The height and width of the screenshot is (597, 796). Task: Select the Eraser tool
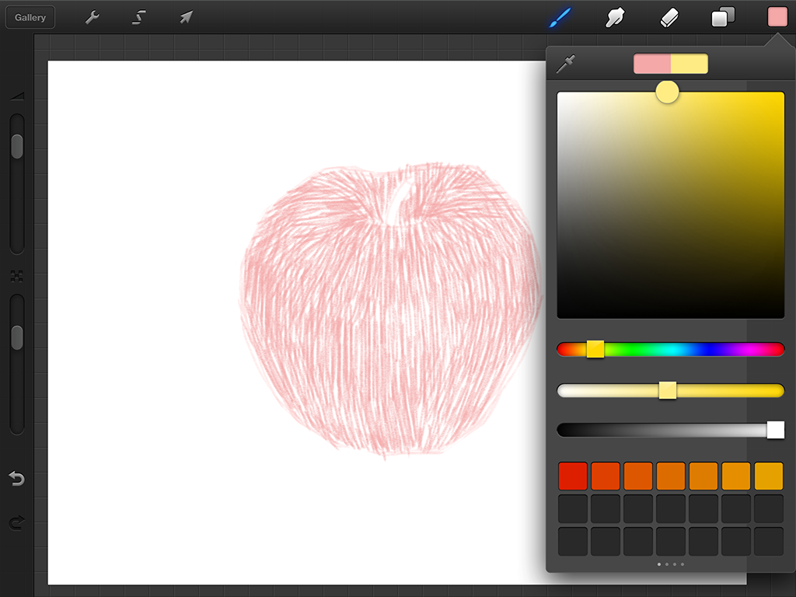pyautogui.click(x=669, y=17)
